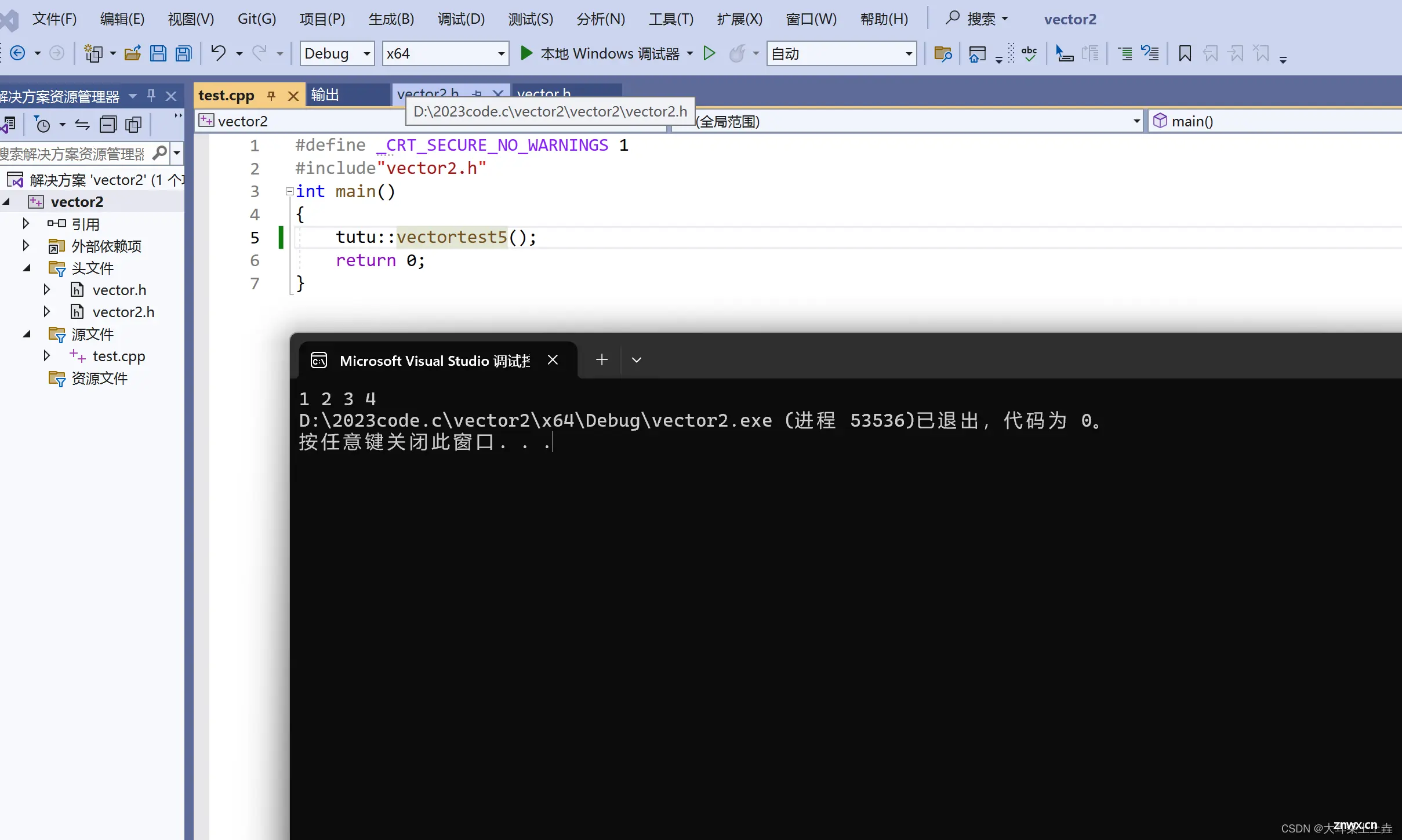Open the x64 platform dropdown
The width and height of the screenshot is (1402, 840).
pyautogui.click(x=445, y=53)
